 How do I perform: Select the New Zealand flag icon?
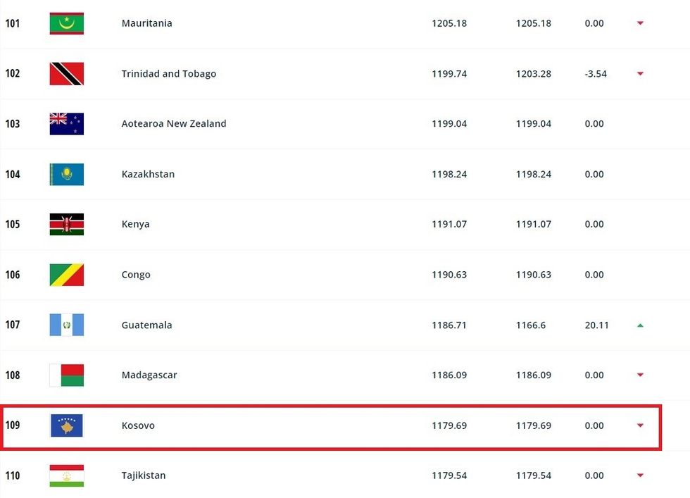[x=67, y=124]
